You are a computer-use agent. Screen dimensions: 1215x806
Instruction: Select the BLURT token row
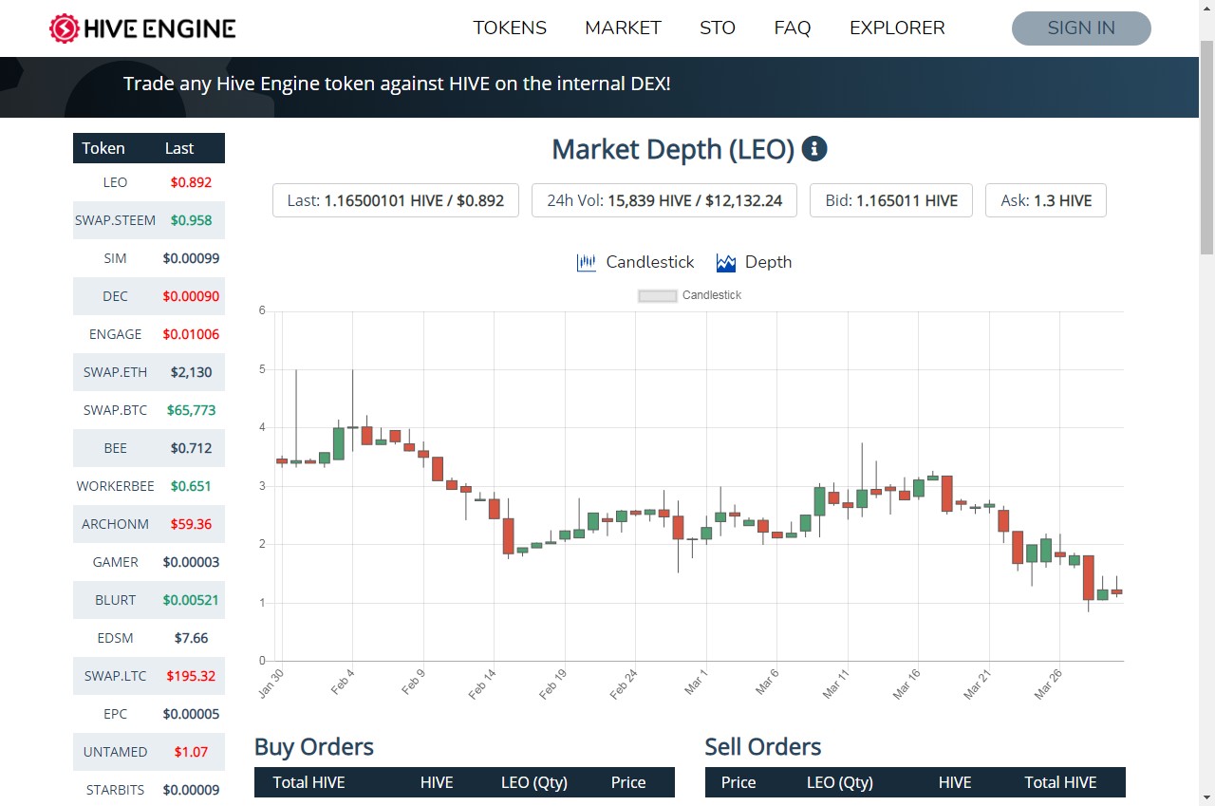[x=149, y=600]
